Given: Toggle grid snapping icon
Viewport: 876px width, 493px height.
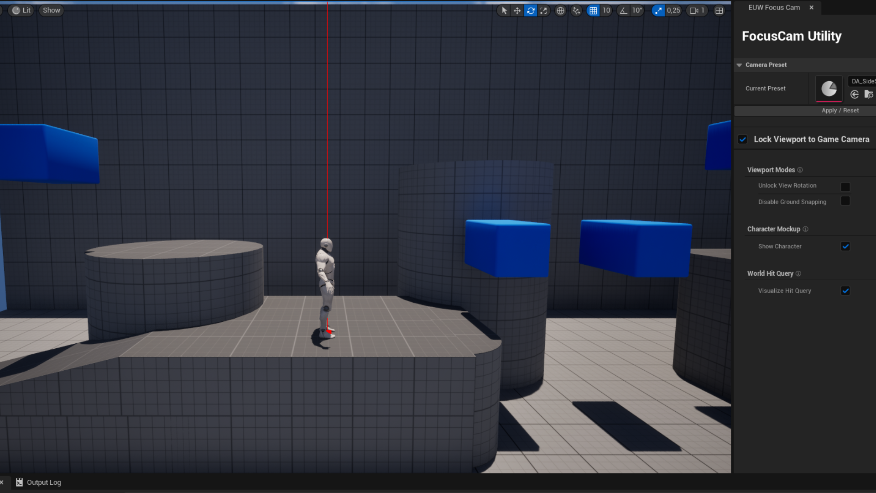Looking at the screenshot, I should (593, 10).
